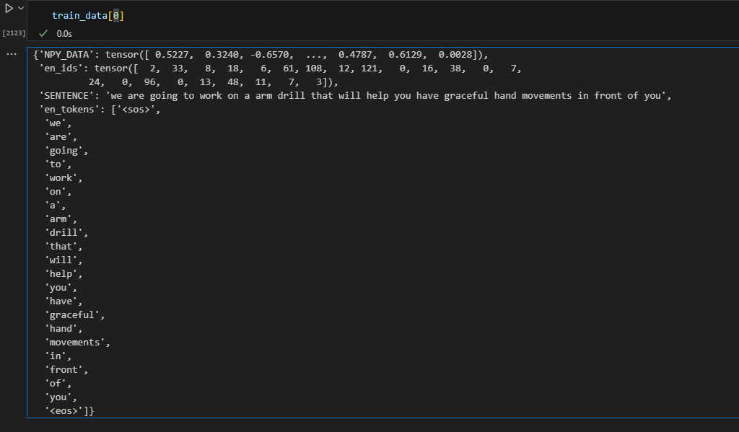Click the '<sos>' token in output
This screenshot has height=432, width=739.
(x=136, y=110)
